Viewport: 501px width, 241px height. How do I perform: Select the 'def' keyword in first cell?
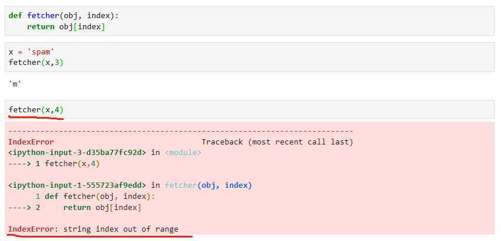point(15,16)
